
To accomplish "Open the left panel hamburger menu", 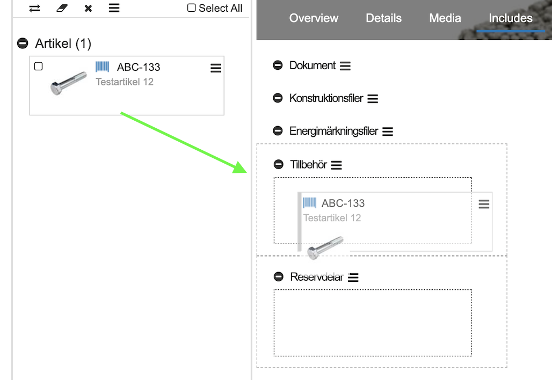I will pyautogui.click(x=114, y=8).
